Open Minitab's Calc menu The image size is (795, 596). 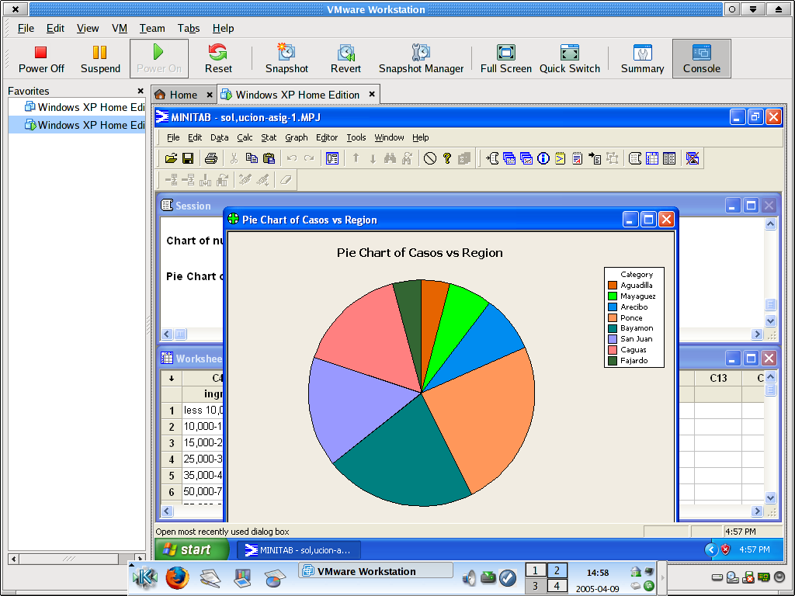pos(245,137)
